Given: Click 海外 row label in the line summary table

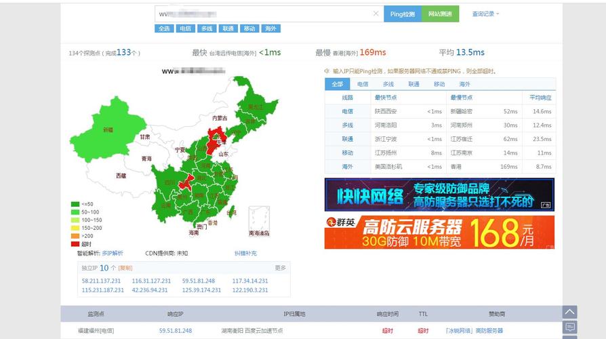Looking at the screenshot, I should point(347,167).
